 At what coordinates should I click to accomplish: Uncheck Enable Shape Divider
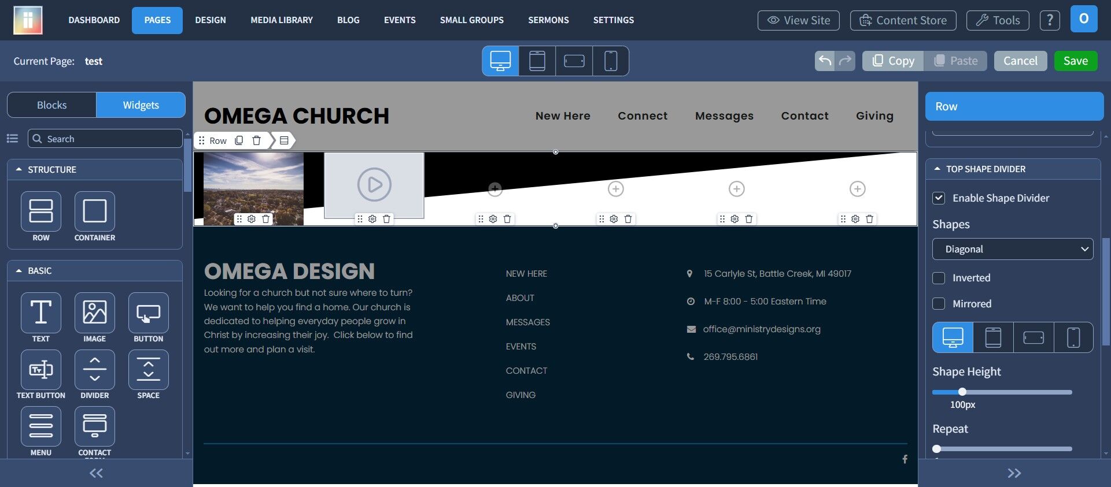939,198
